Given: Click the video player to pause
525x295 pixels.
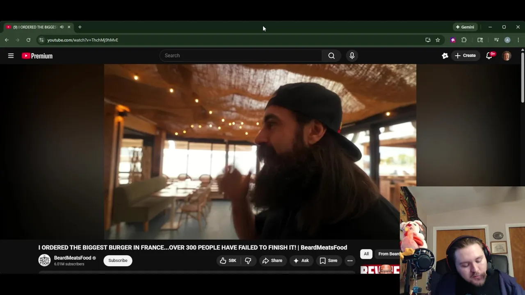Looking at the screenshot, I should [260, 152].
